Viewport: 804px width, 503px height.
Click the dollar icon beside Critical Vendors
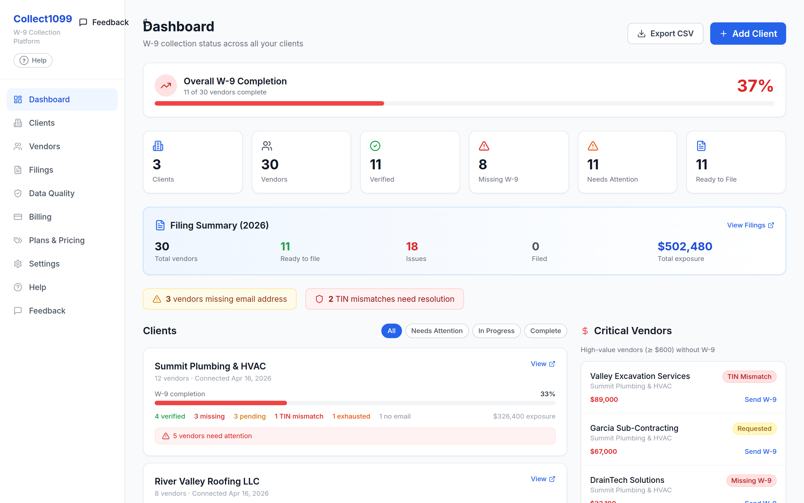tap(585, 331)
